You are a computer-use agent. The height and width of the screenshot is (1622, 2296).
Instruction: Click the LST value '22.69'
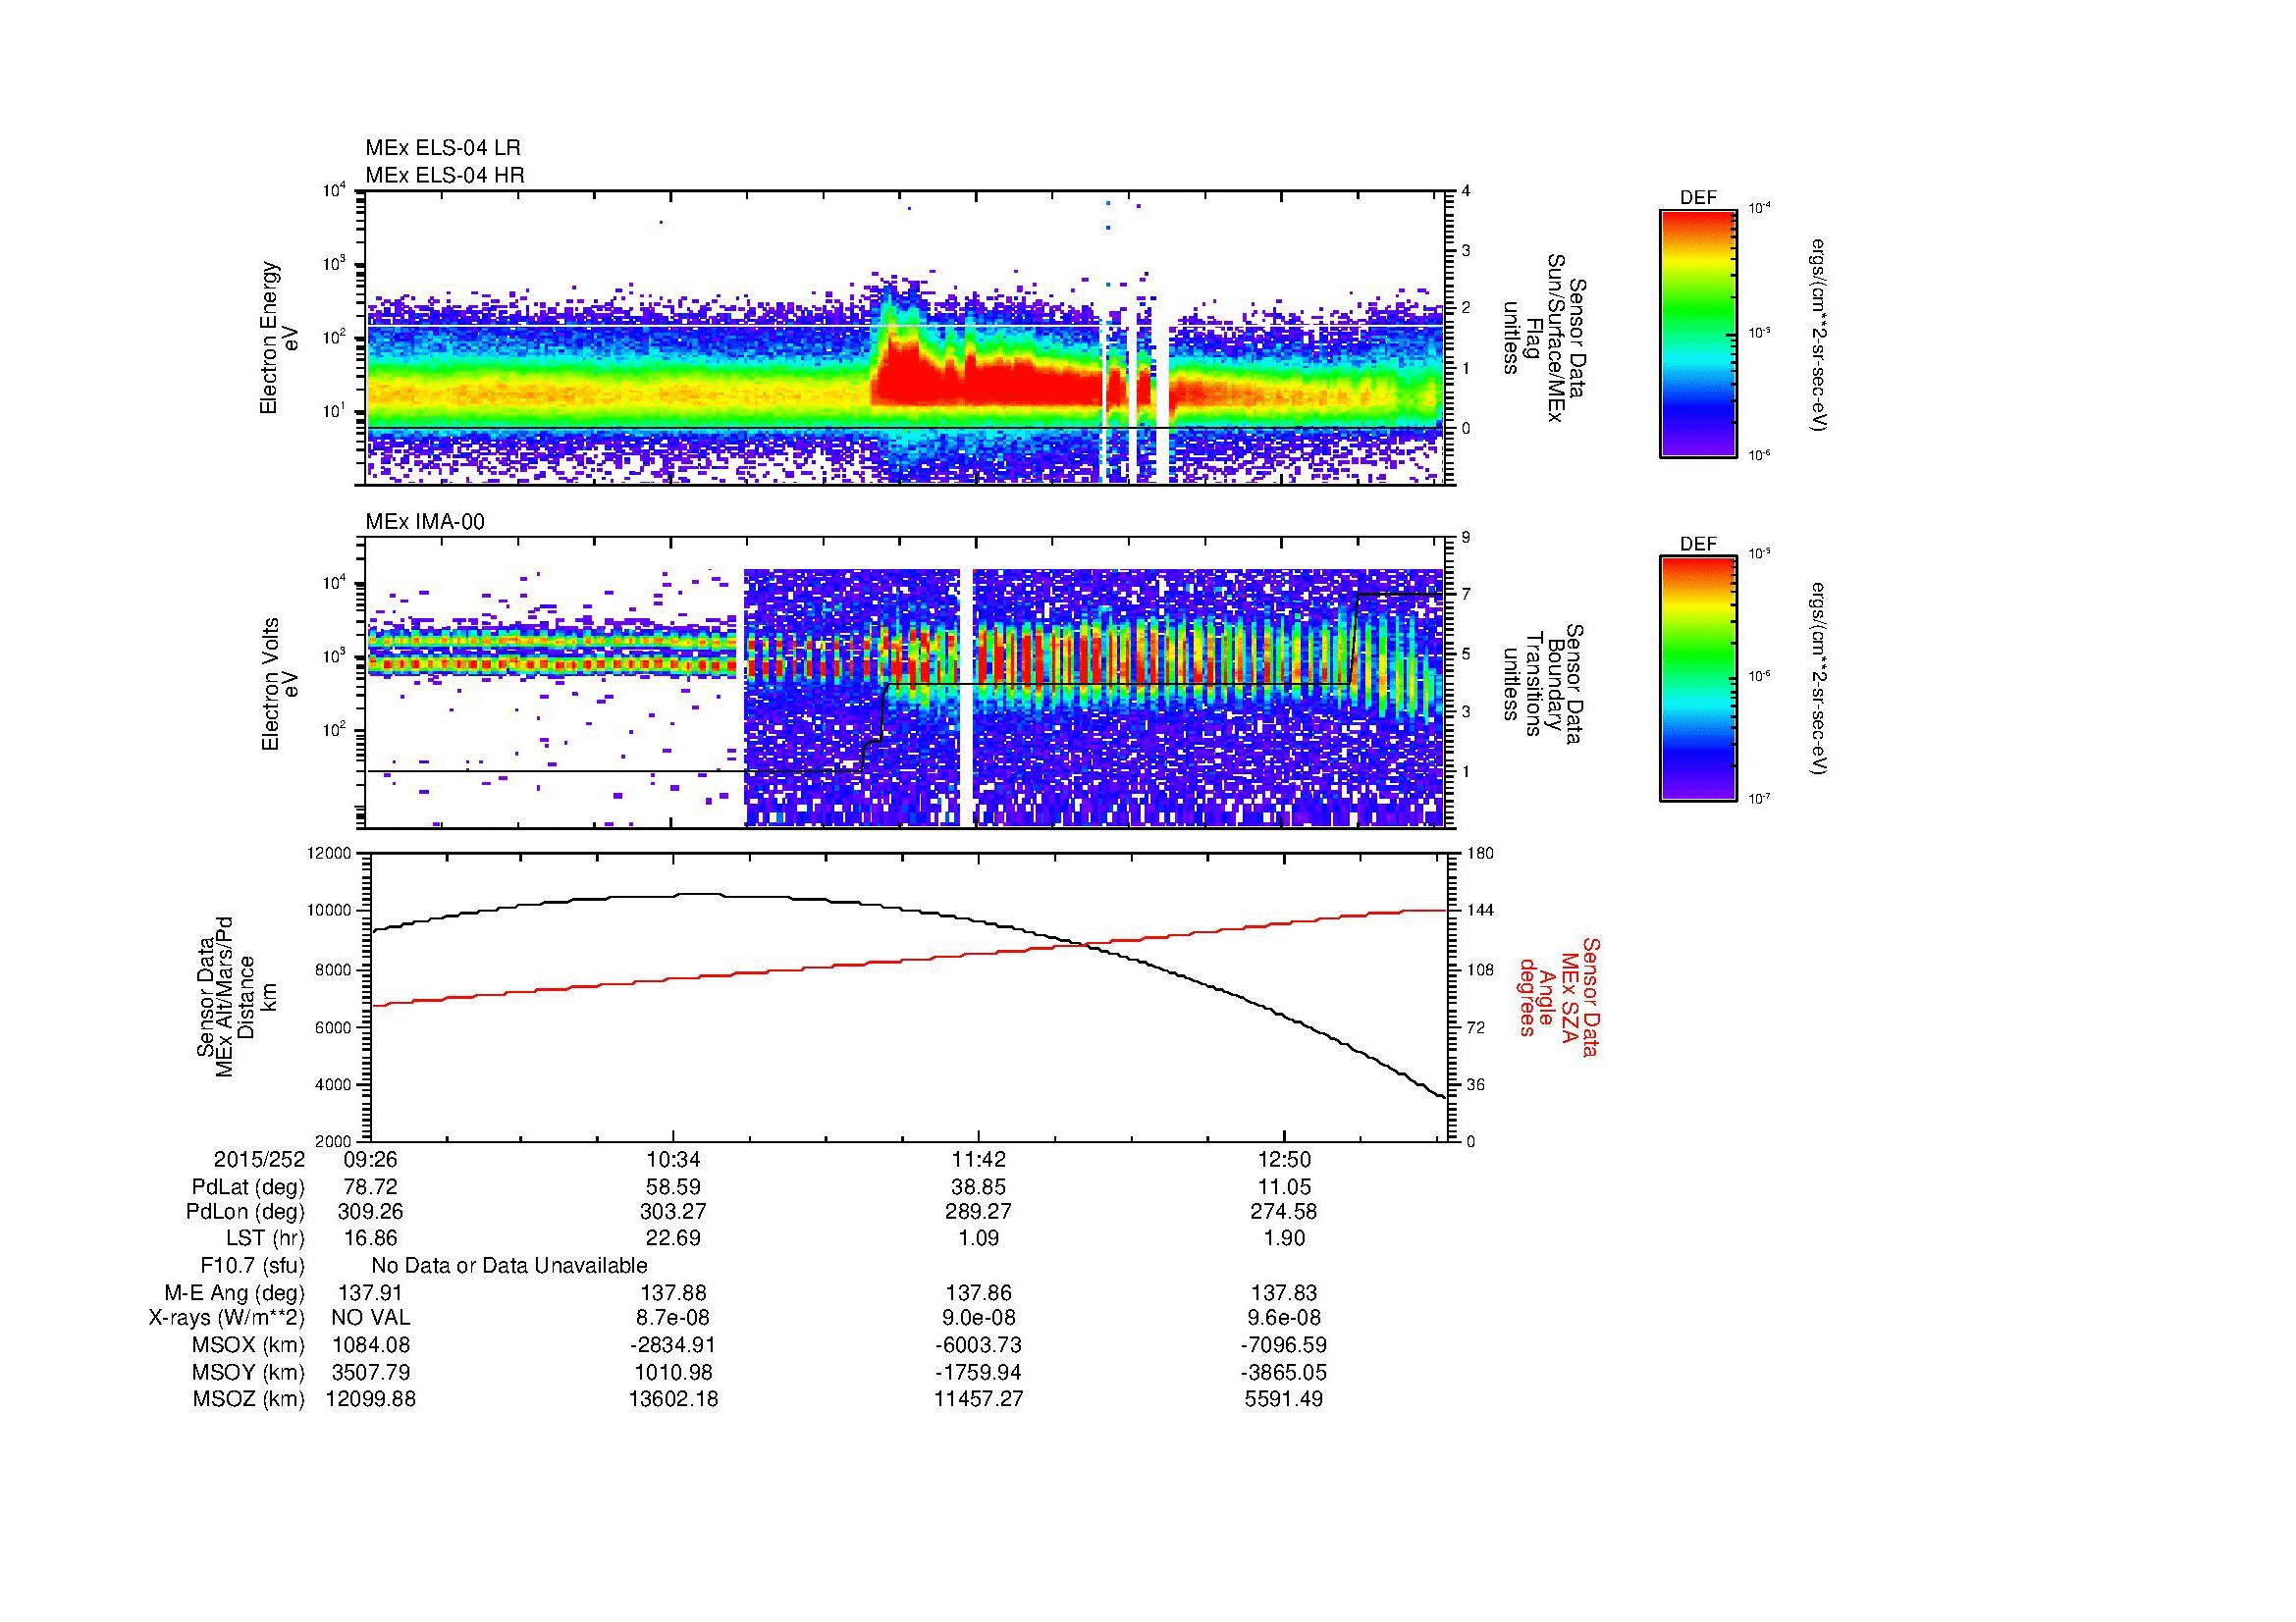click(x=673, y=1238)
